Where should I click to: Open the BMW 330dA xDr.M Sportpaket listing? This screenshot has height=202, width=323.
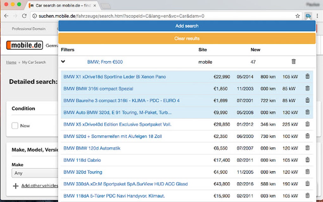tap(125, 184)
